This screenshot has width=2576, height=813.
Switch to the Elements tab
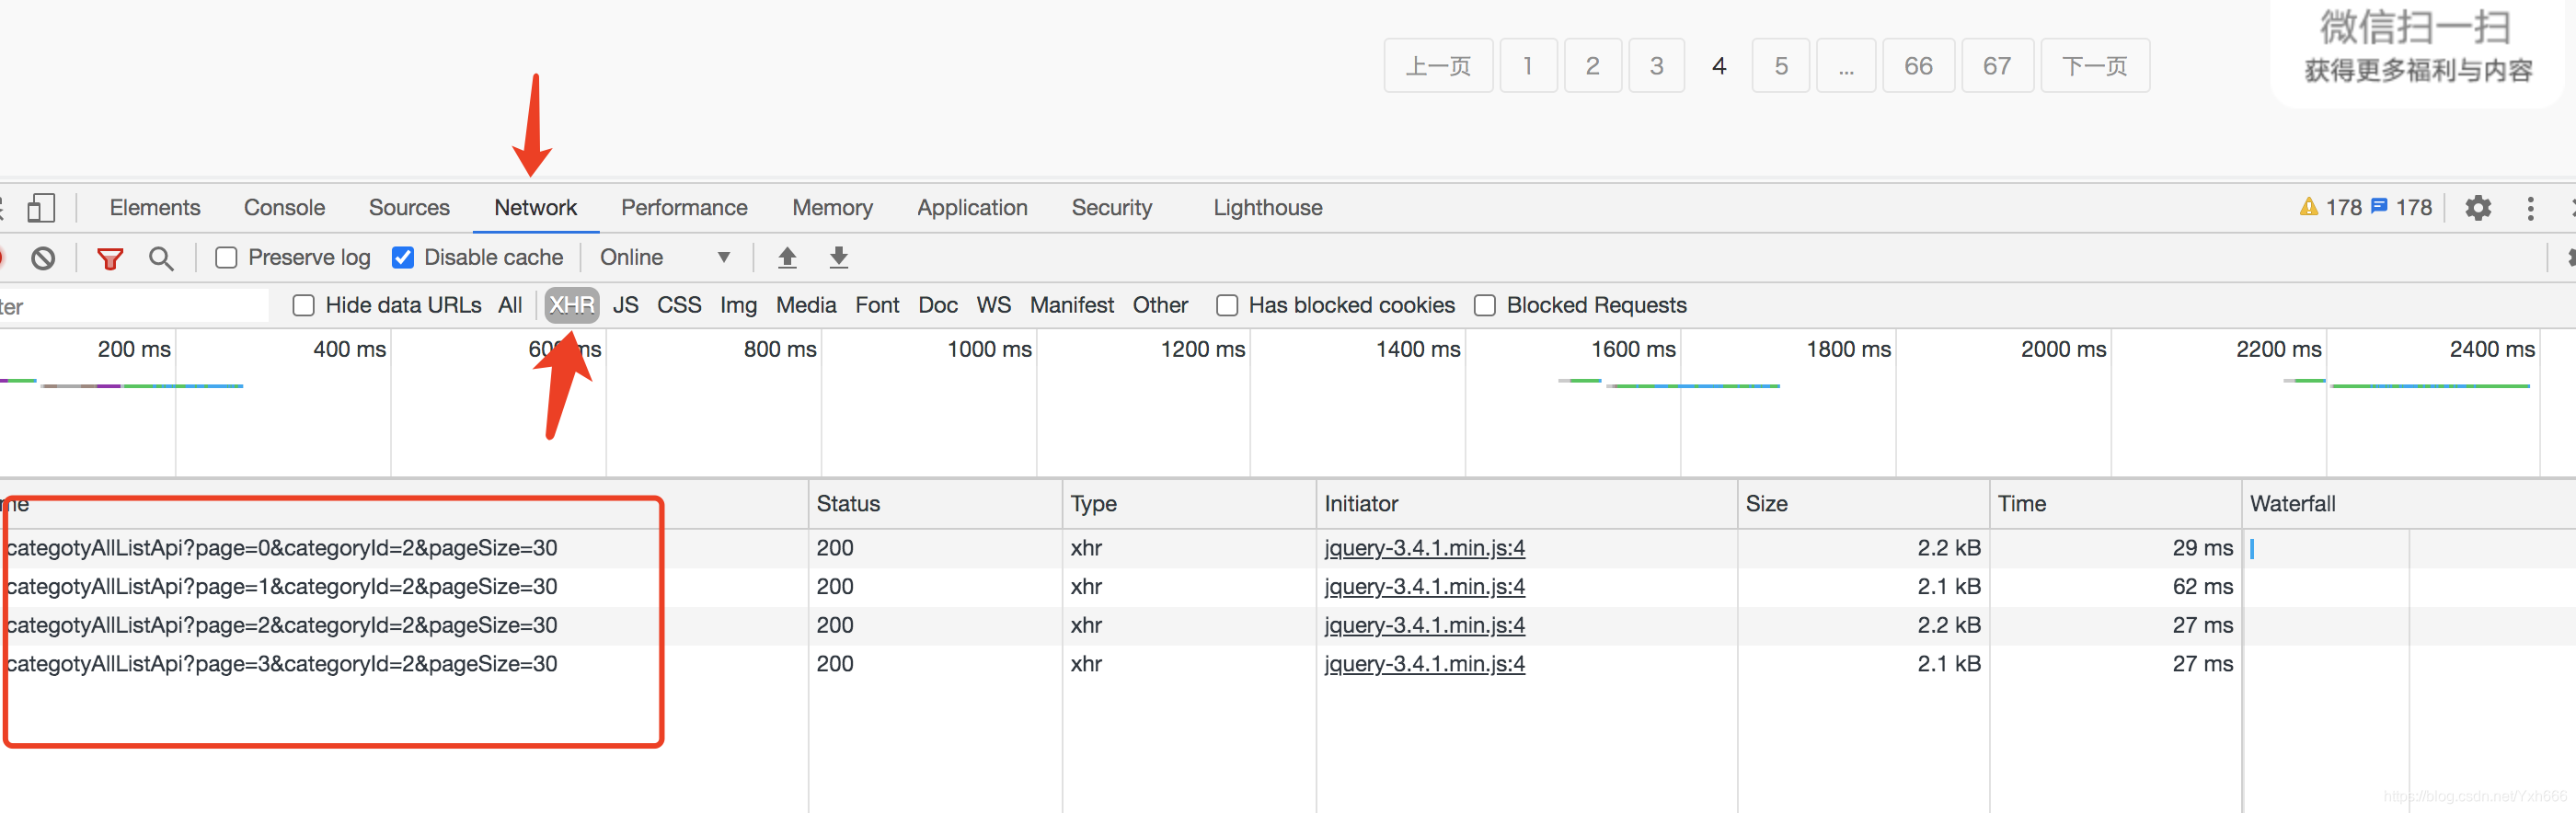[x=155, y=207]
